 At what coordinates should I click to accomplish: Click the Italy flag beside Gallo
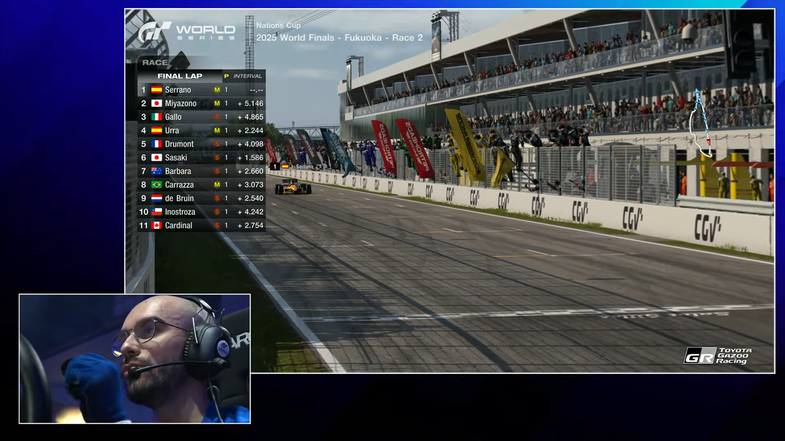click(156, 117)
